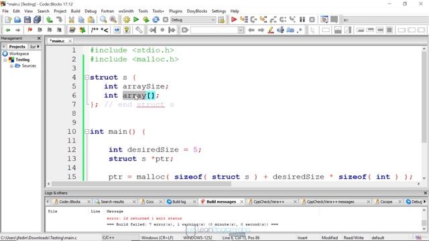This screenshot has width=429, height=241.
Task: Click 'ld returned 1 exit status' error
Action: coord(144,218)
